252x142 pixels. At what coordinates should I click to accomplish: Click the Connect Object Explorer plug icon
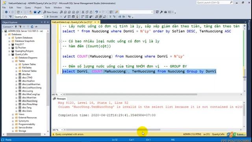(x=16, y=27)
